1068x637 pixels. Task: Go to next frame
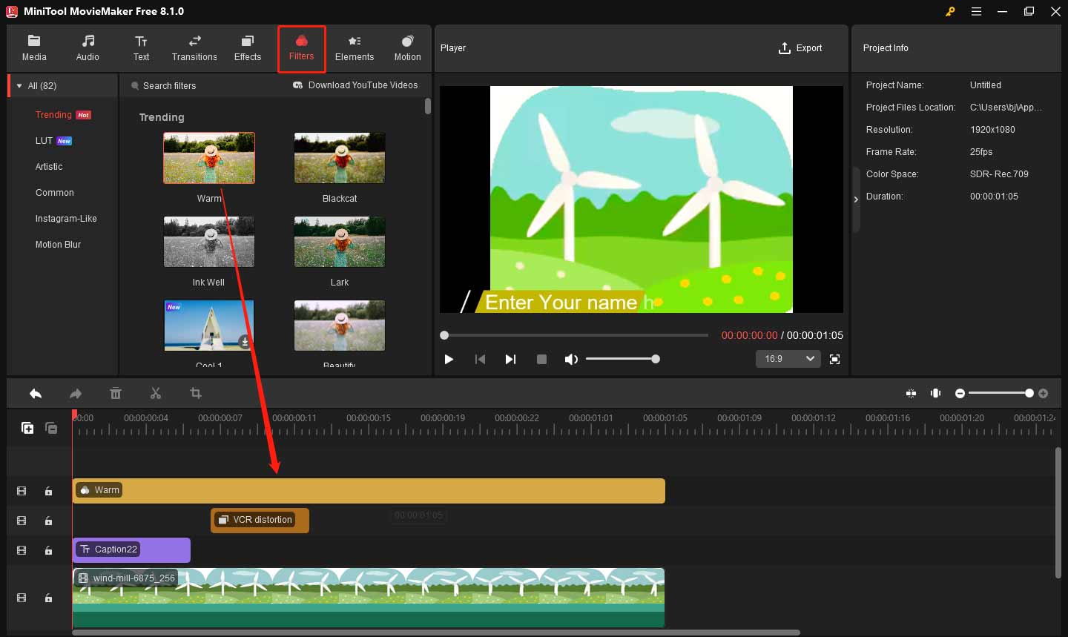[x=510, y=359]
